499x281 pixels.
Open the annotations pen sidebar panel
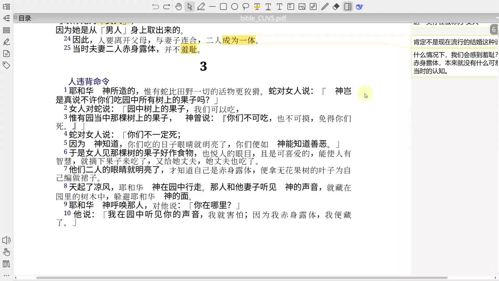[6, 42]
